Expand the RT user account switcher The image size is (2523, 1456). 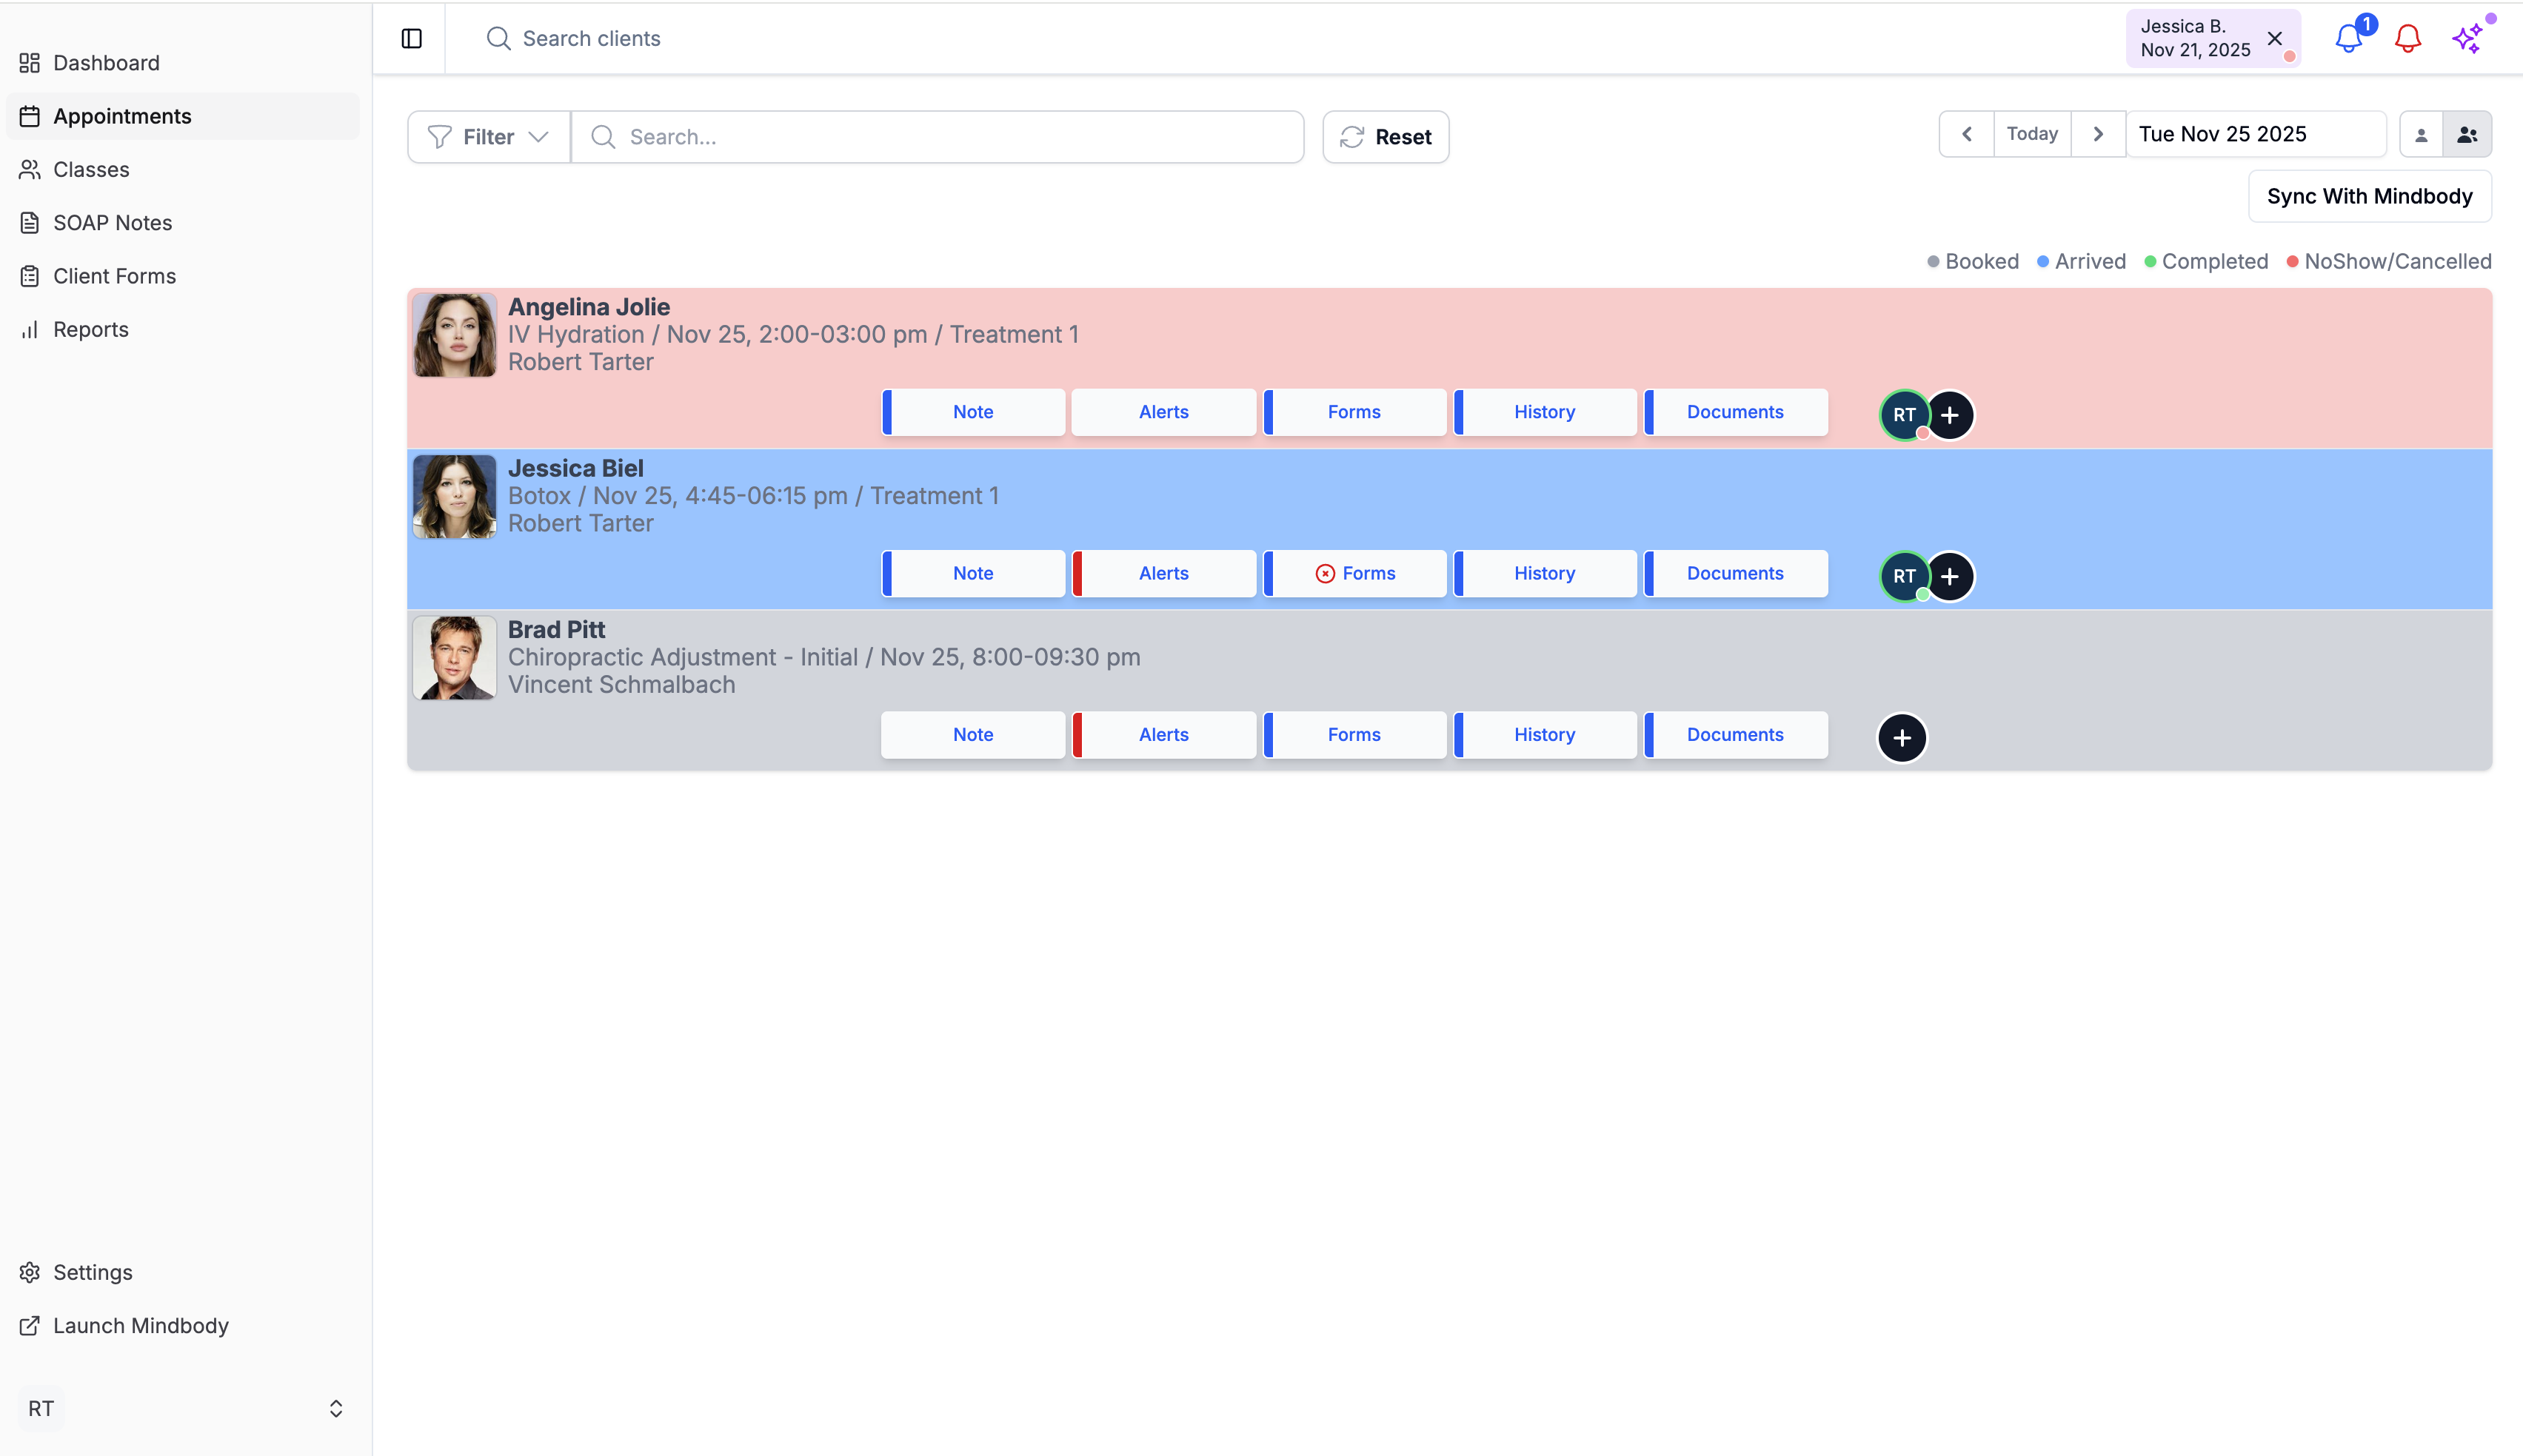pos(335,1408)
